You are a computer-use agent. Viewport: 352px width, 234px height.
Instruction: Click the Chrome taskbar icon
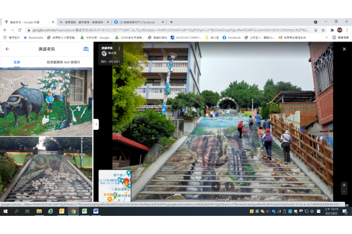(73, 211)
